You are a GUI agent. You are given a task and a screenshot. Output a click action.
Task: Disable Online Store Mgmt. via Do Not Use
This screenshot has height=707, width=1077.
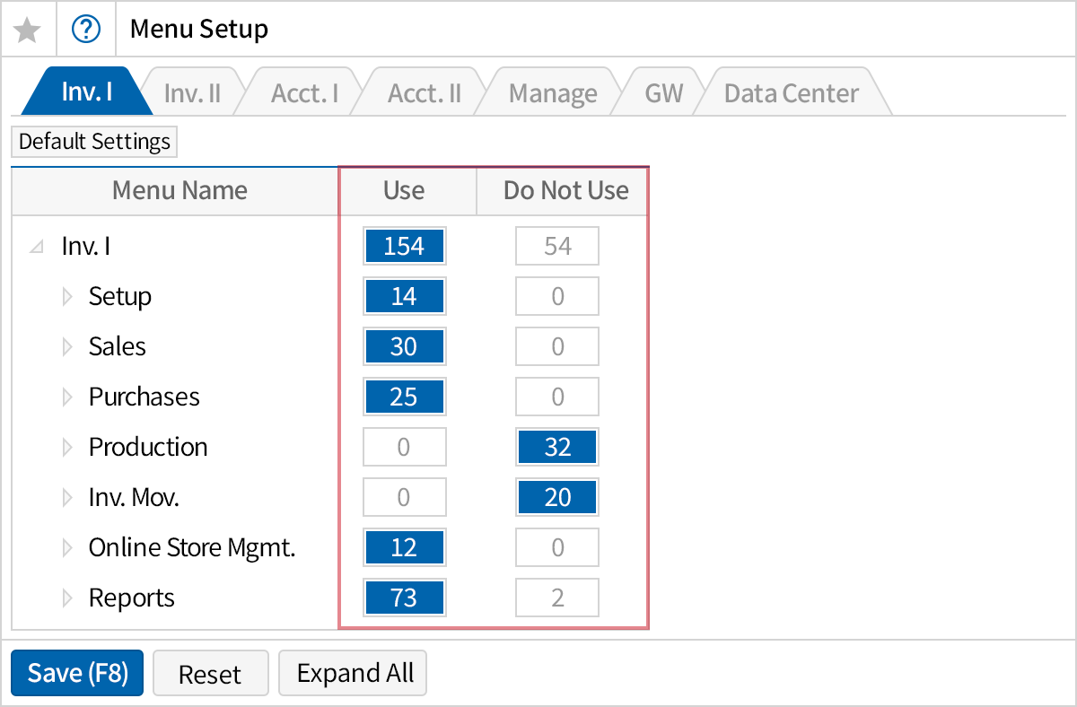pos(556,547)
